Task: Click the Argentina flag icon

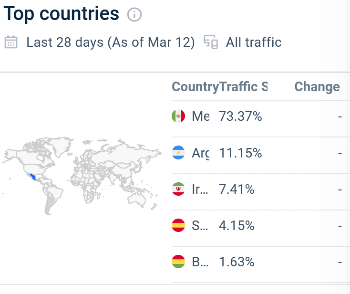Action: 178,153
